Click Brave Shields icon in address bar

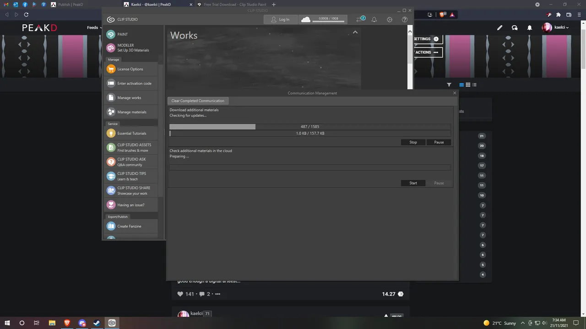[443, 15]
